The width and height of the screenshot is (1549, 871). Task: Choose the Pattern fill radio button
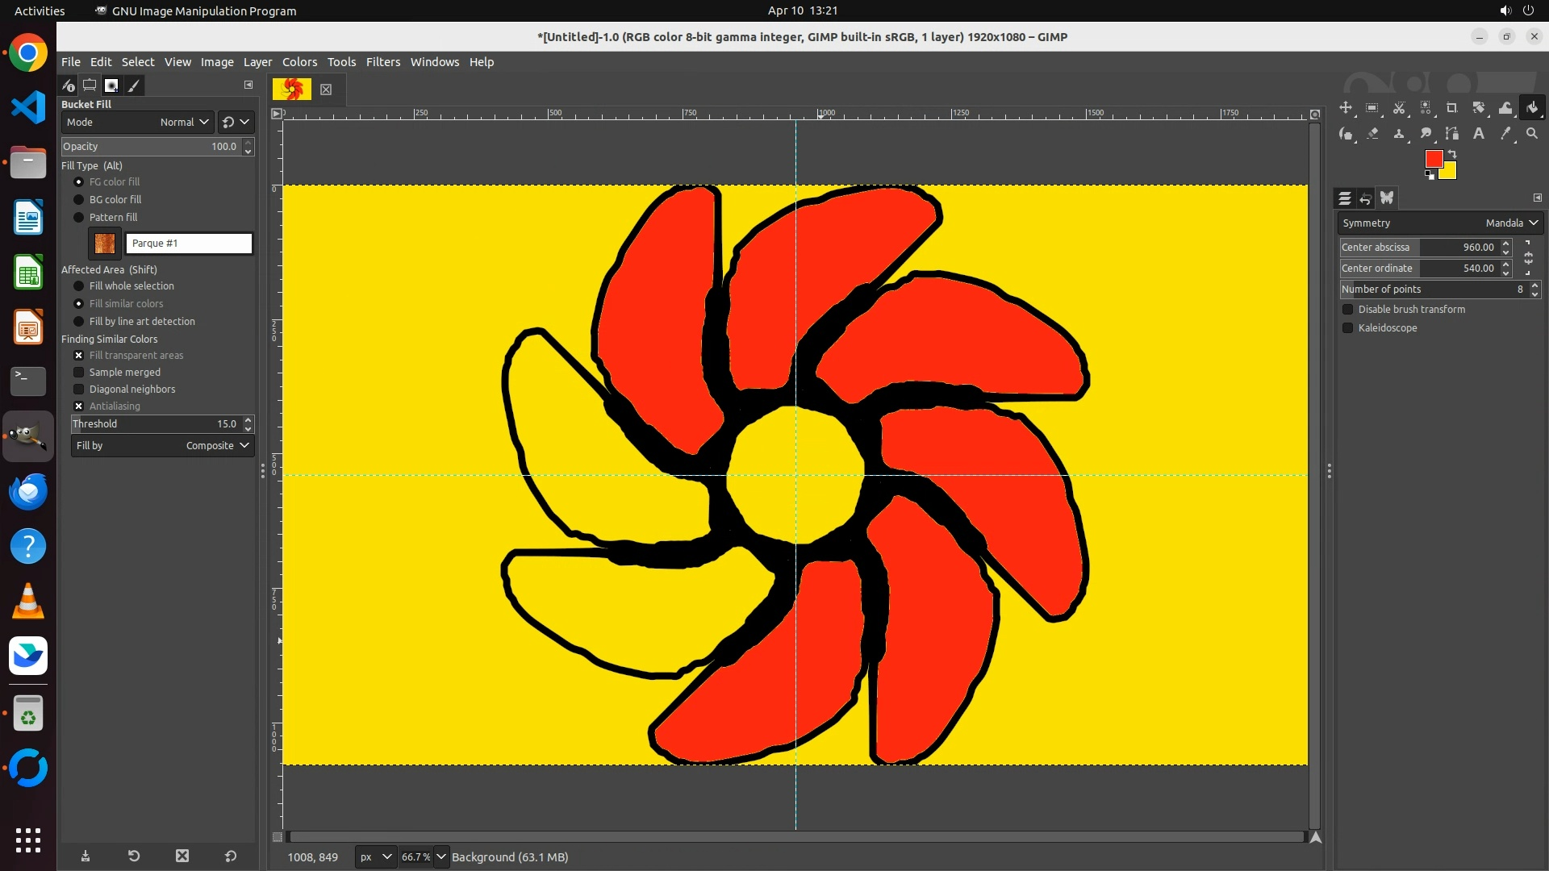click(x=79, y=218)
